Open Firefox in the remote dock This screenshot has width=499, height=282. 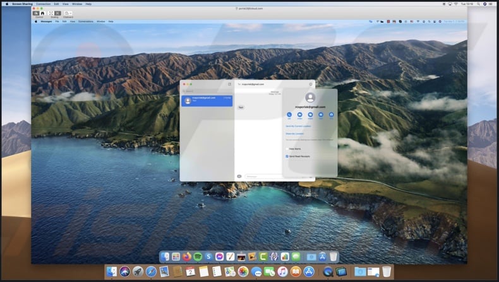pyautogui.click(x=187, y=256)
